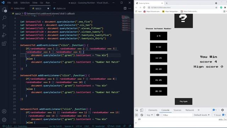Open the Go menu
The height and width of the screenshot is (128, 227).
click(x=41, y=2)
